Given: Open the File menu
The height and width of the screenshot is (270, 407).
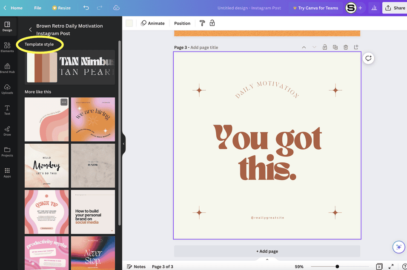Looking at the screenshot, I should tap(37, 8).
